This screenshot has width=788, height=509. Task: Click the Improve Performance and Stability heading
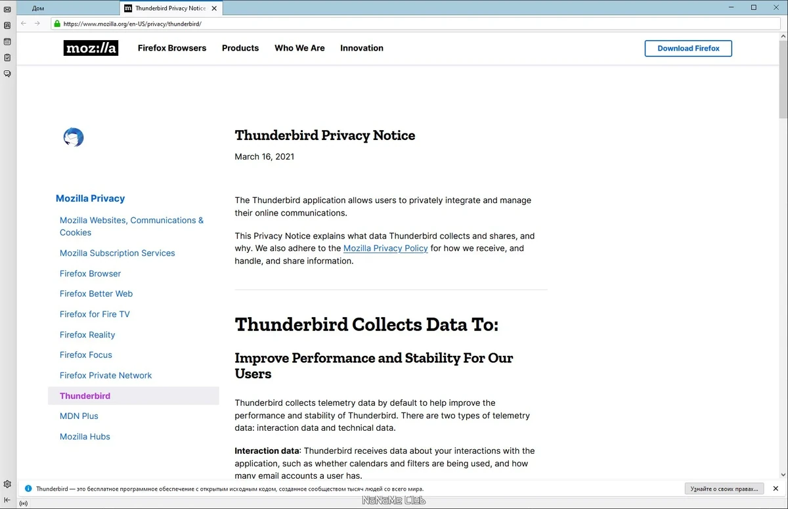click(374, 366)
